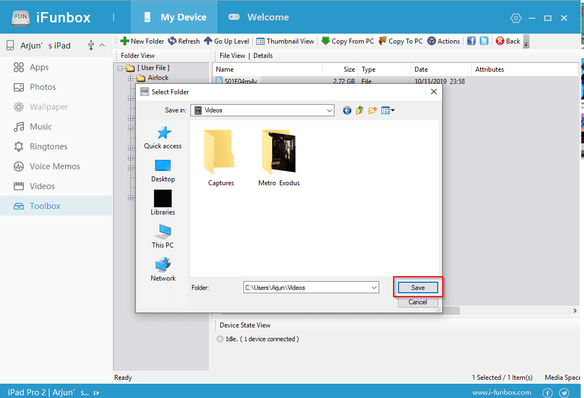Expand device info arrow in status bar
The width and height of the screenshot is (584, 398).
point(97,393)
